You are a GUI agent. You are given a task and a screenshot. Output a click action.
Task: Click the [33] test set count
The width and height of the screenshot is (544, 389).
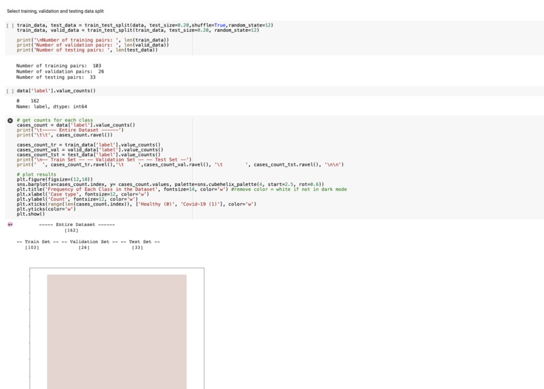coord(137,248)
